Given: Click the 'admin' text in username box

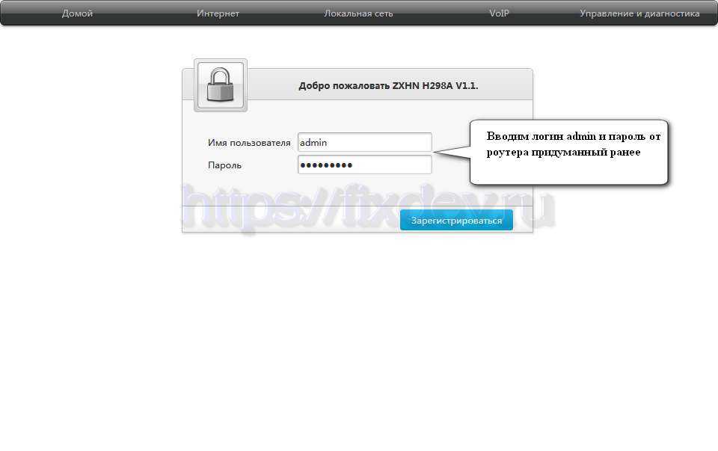Looking at the screenshot, I should pos(313,143).
